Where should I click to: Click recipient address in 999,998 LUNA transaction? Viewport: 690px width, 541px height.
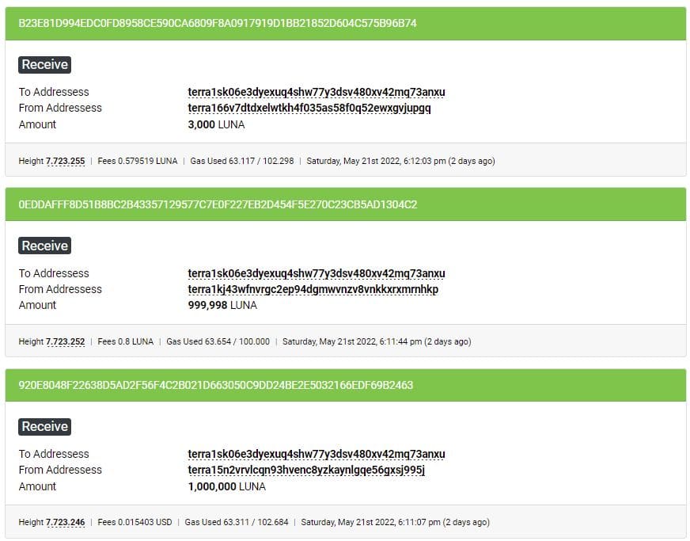[x=317, y=273]
